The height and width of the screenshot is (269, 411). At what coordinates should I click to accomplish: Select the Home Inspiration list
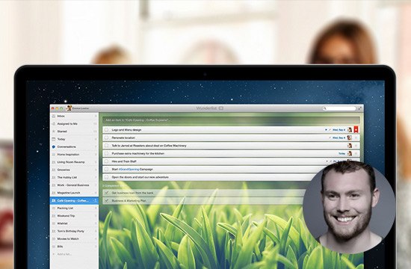(x=74, y=155)
